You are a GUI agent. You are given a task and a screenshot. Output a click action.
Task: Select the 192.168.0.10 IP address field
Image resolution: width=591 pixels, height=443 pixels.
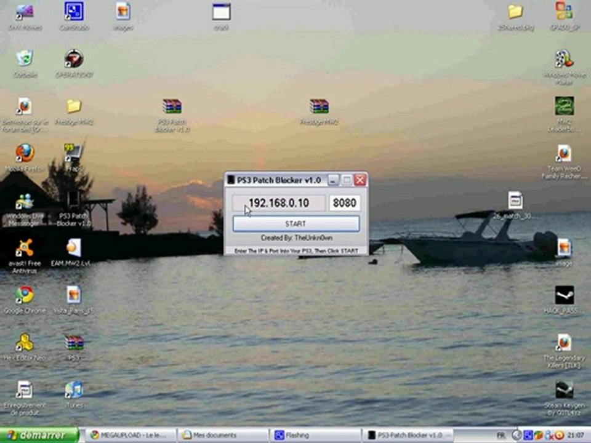coord(278,203)
